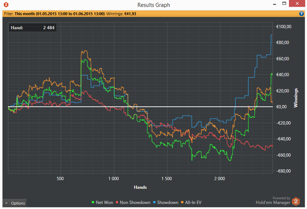Maximize the Results Graph window
Image resolution: width=307 pixels, height=209 pixels.
pos(284,4)
